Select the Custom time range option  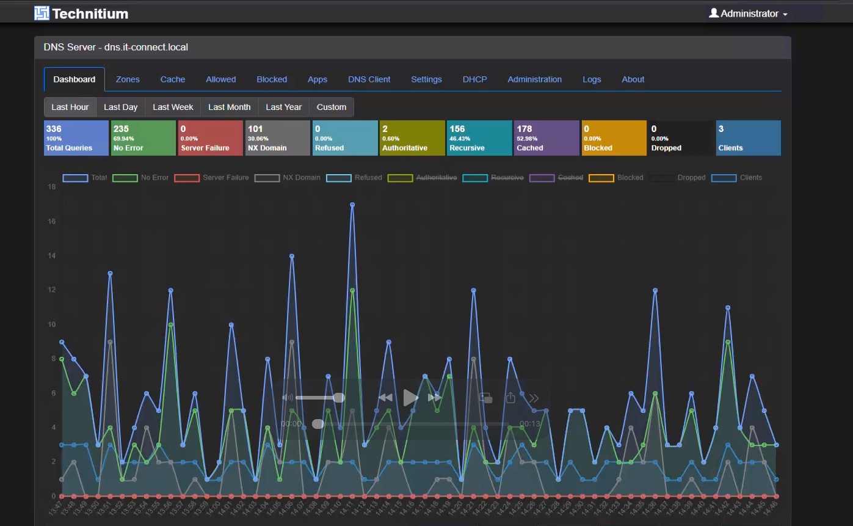pyautogui.click(x=332, y=107)
